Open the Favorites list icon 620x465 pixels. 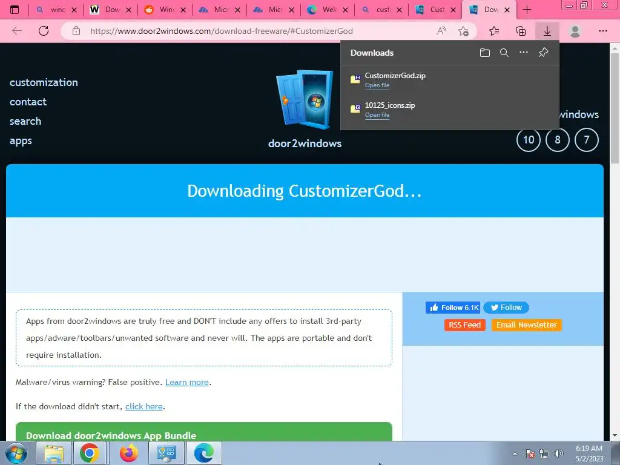tap(494, 31)
